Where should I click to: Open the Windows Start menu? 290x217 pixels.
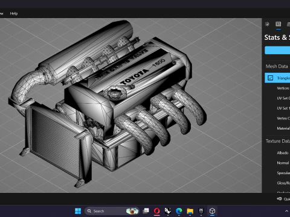[x=78, y=211]
